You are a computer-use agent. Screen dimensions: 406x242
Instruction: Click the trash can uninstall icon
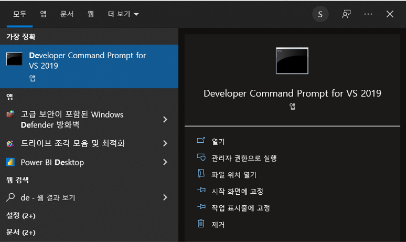pyautogui.click(x=201, y=223)
